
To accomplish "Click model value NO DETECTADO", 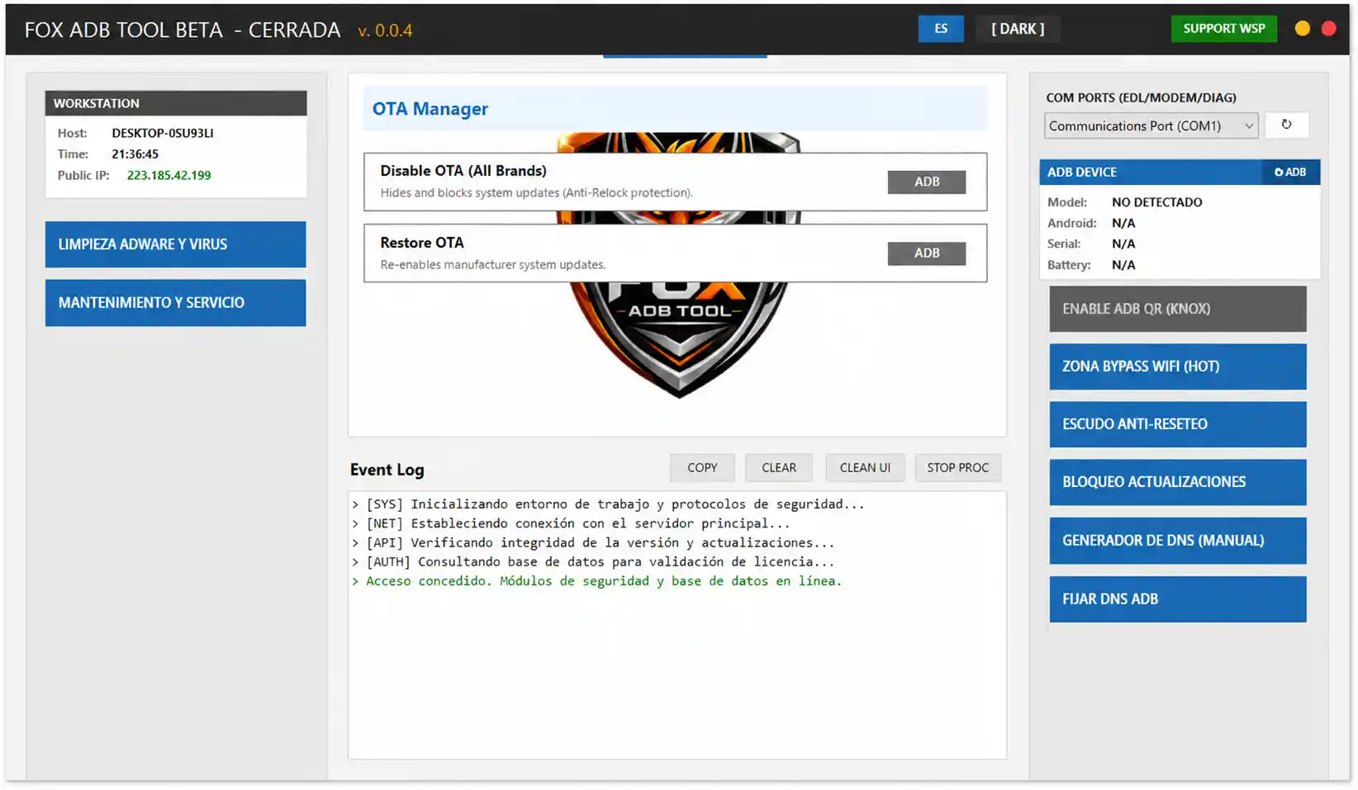I will coord(1156,202).
